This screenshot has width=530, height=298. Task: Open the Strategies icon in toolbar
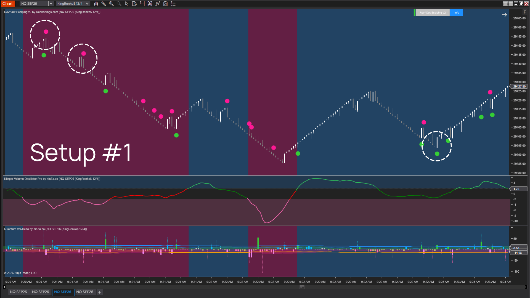pyautogui.click(x=165, y=4)
